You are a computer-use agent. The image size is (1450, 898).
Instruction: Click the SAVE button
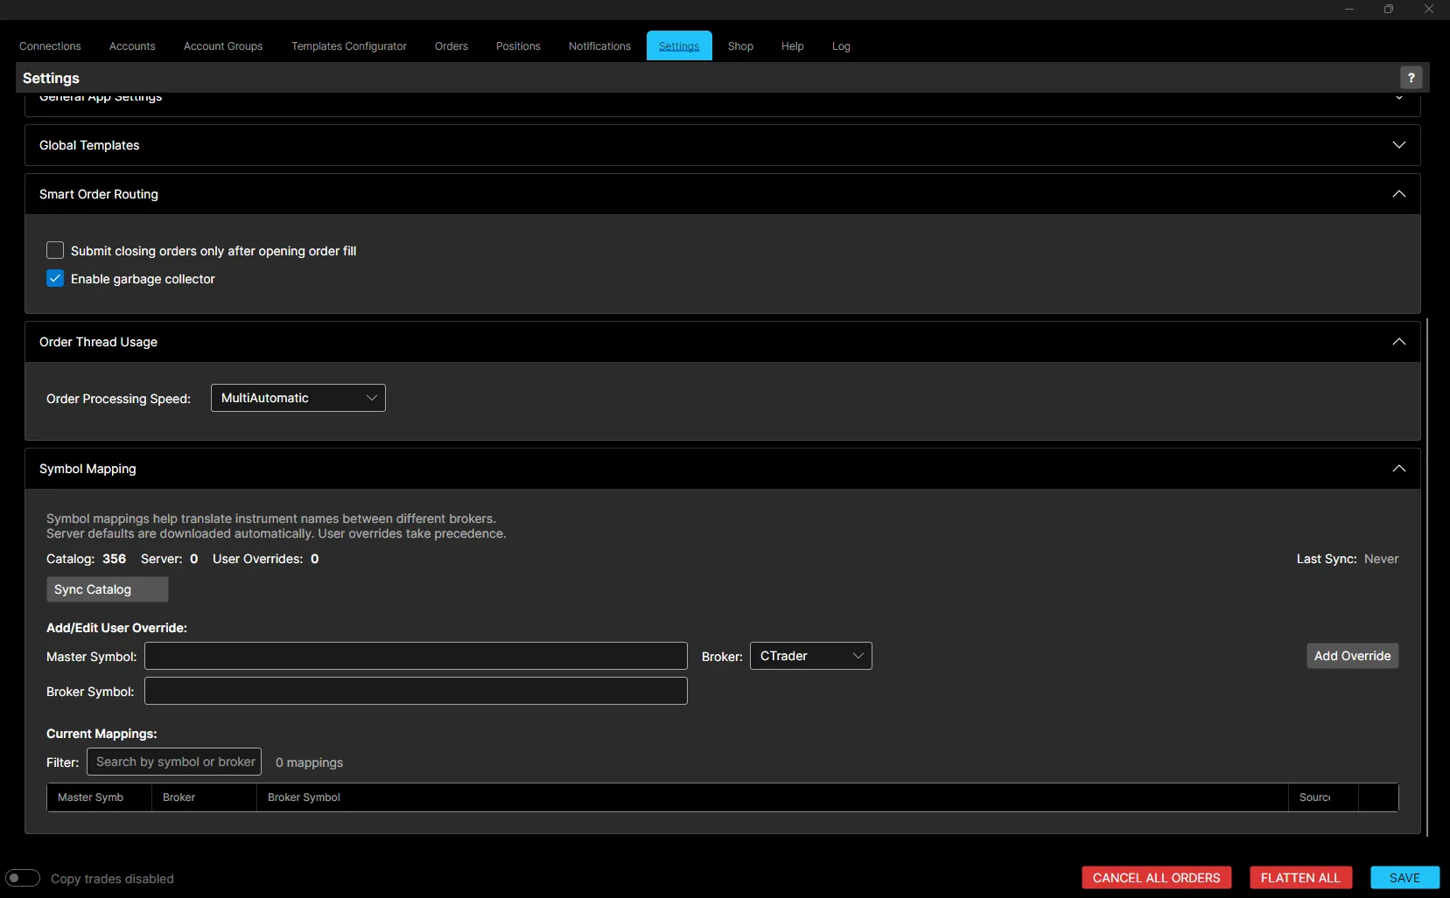pos(1404,878)
